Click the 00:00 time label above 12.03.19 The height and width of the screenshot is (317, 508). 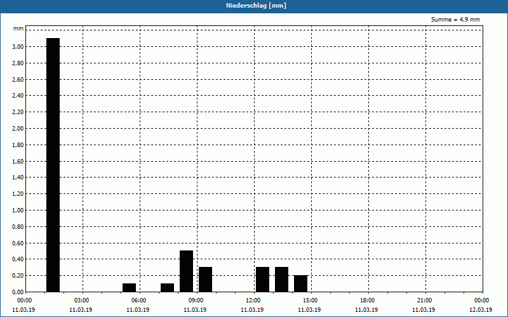pyautogui.click(x=482, y=301)
